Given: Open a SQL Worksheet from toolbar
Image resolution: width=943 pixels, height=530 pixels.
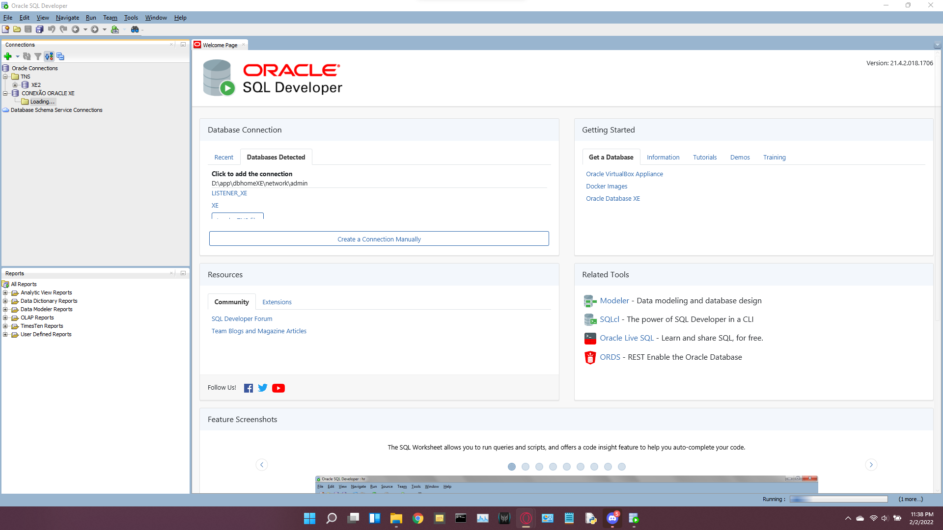Looking at the screenshot, I should tap(115, 29).
